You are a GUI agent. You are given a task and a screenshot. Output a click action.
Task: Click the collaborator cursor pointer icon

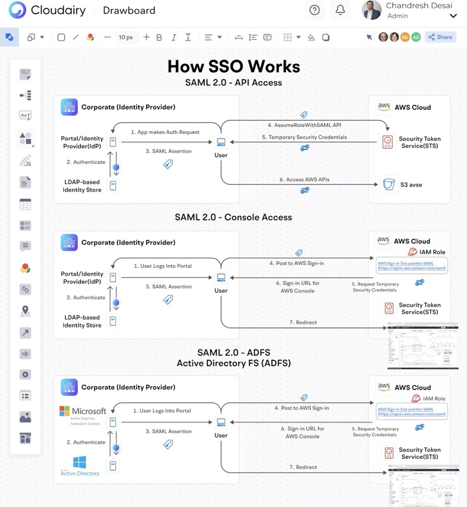click(x=369, y=37)
